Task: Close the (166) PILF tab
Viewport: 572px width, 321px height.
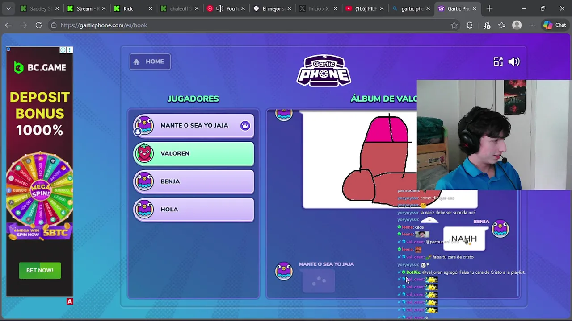Action: [x=382, y=8]
